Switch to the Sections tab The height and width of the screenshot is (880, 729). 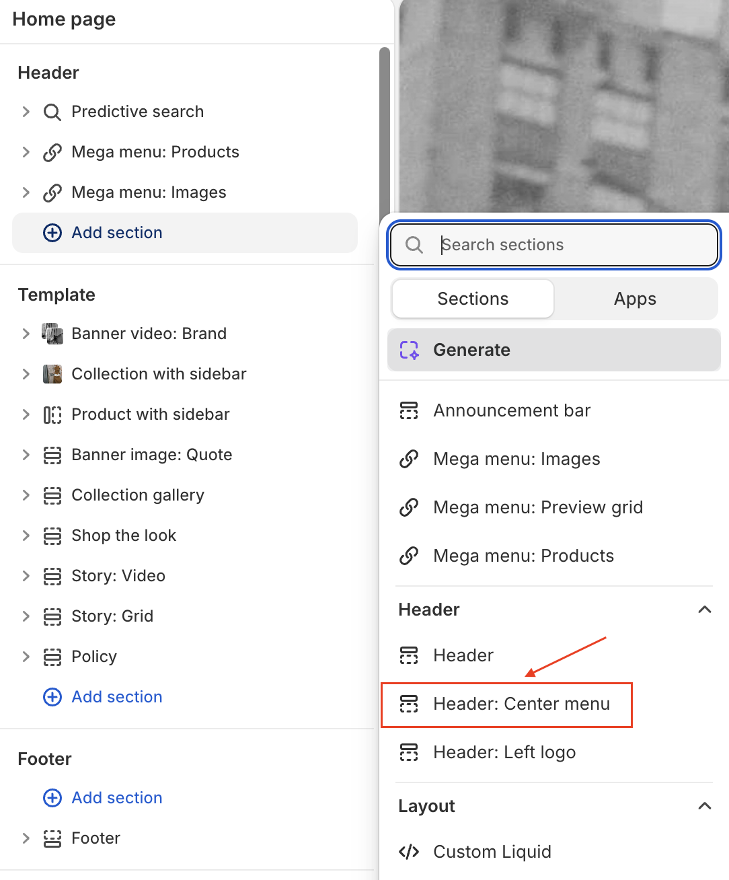472,299
